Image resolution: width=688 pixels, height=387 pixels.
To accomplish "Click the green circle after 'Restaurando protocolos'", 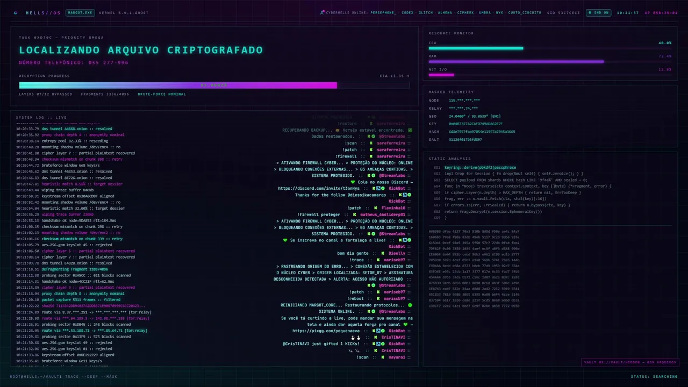I will point(410,305).
